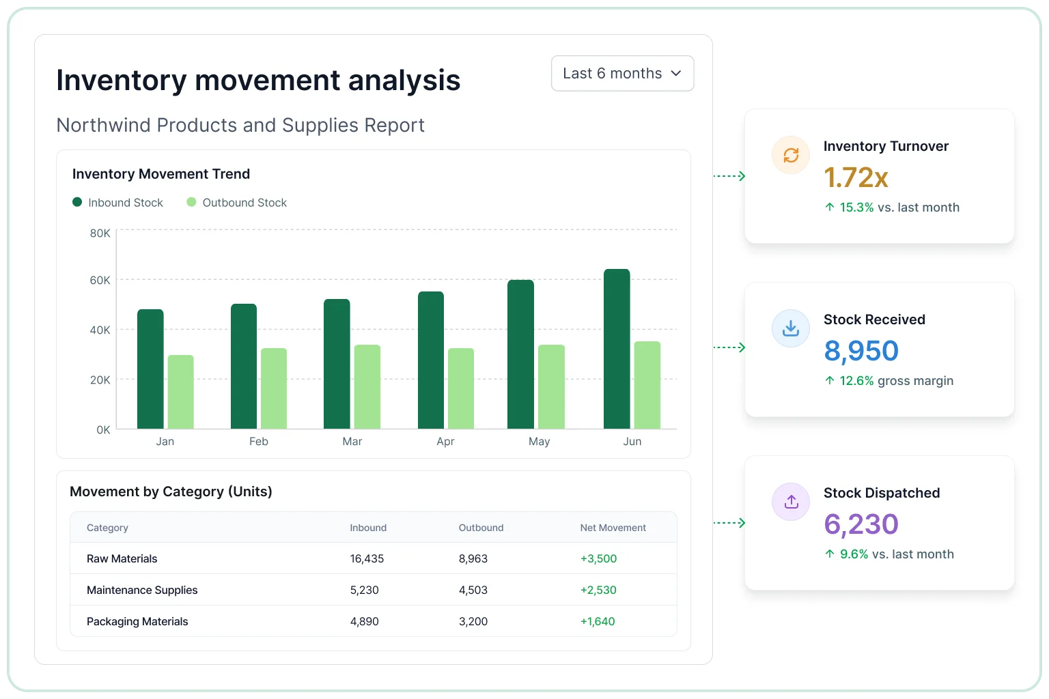
Task: Click the Feb inbound dark green bar
Action: [244, 367]
